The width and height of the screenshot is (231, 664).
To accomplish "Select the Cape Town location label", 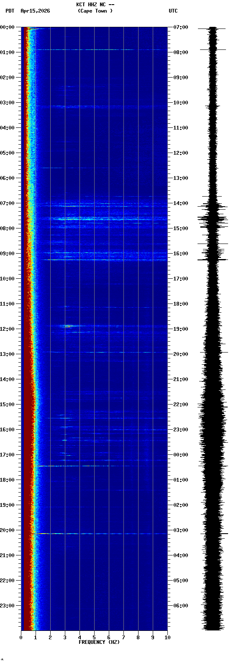I will point(95,11).
